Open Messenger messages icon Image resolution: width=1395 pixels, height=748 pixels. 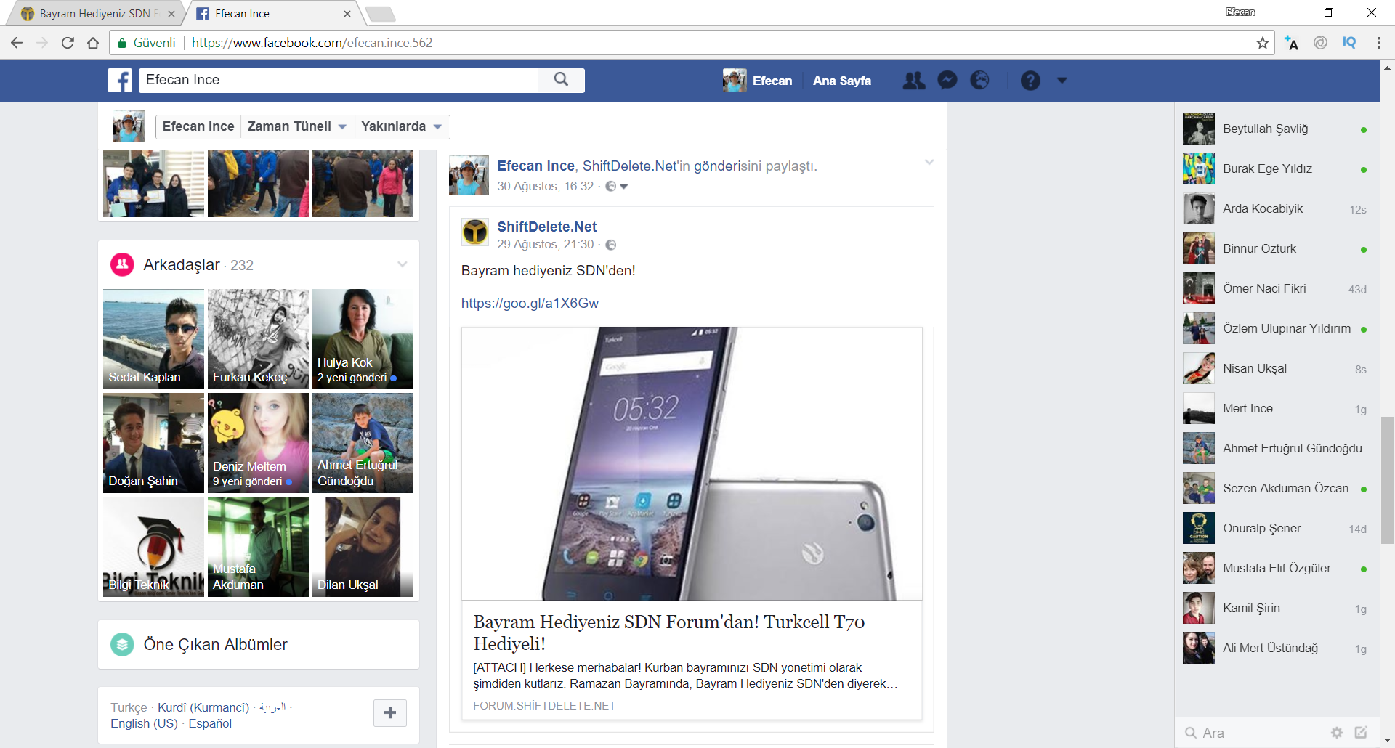pos(947,81)
